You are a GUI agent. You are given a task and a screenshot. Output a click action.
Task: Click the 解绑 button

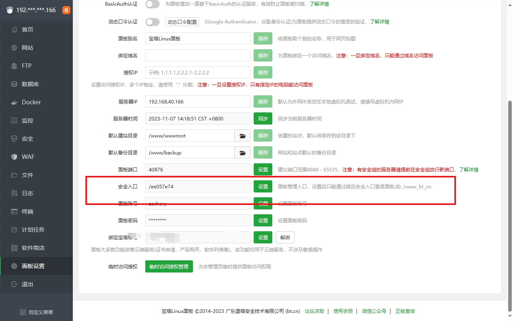pos(285,238)
